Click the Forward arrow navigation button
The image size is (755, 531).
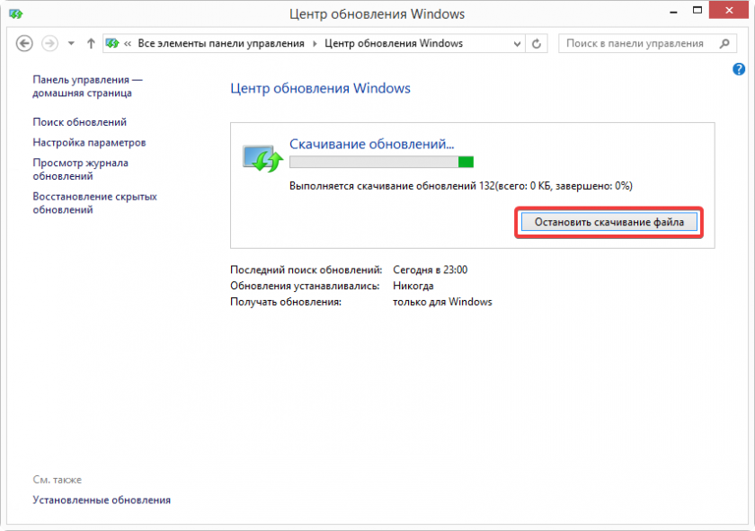pos(50,43)
